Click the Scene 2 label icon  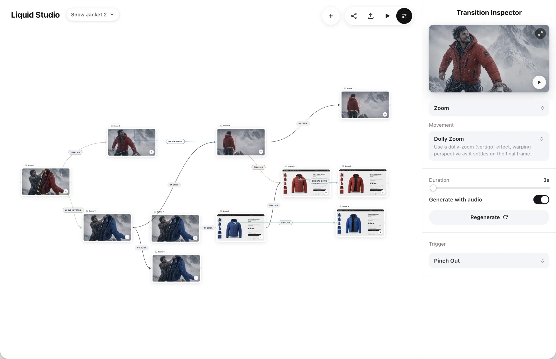(345, 88)
